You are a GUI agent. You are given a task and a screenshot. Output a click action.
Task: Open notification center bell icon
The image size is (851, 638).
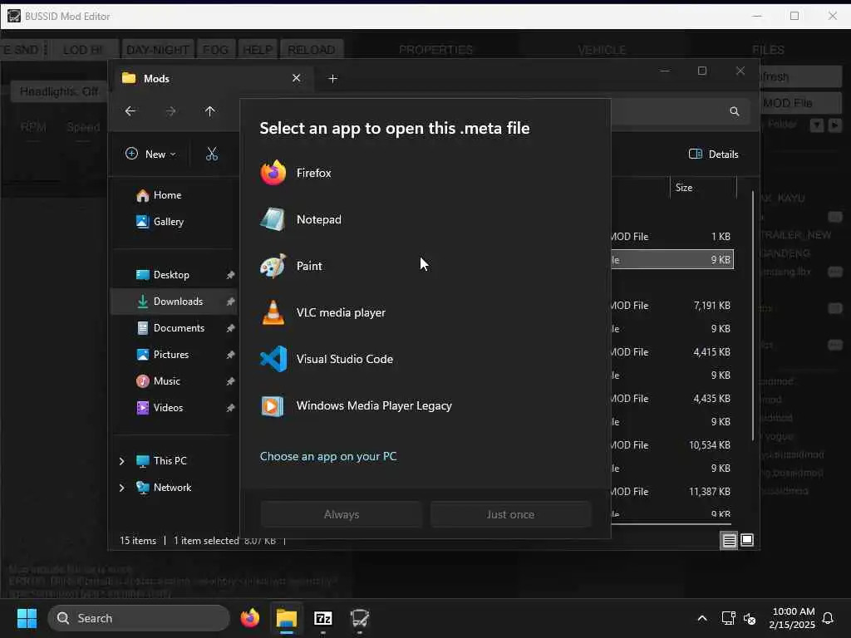coord(829,618)
